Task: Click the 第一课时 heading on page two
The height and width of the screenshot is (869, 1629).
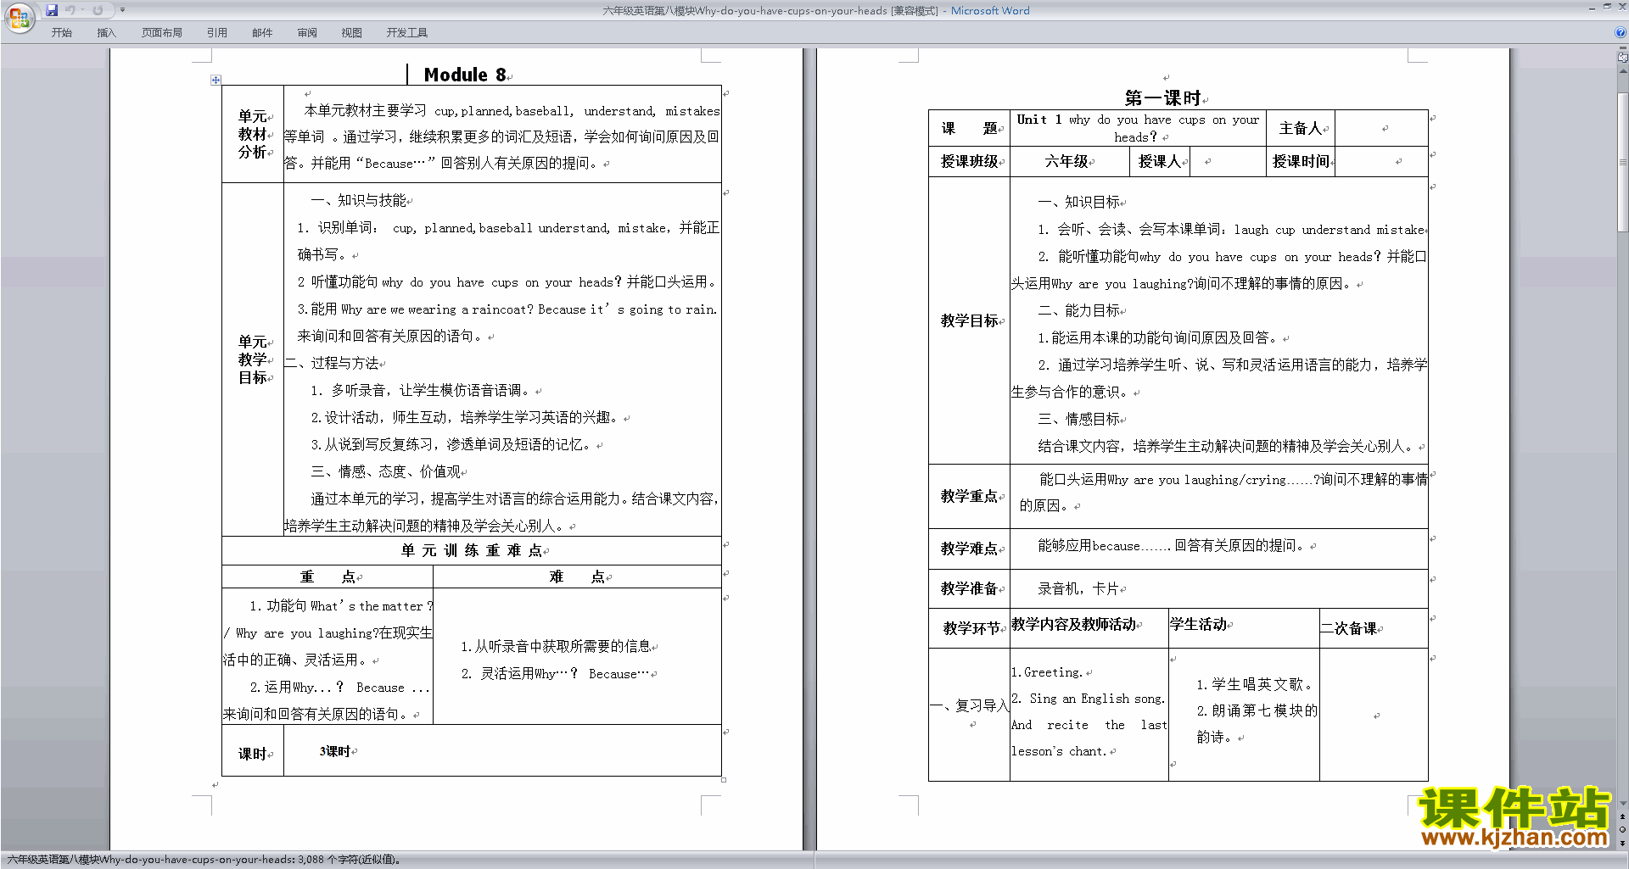Action: click(x=1162, y=97)
